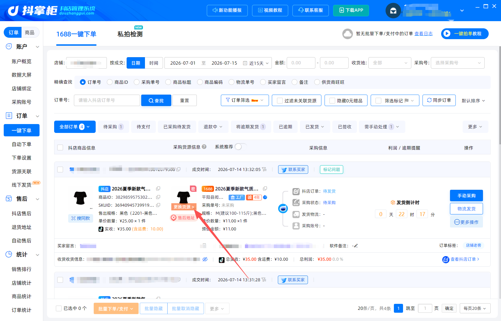Tick the select-all checkbox beside 抖店商品信息
The image size is (501, 321).
pos(60,147)
